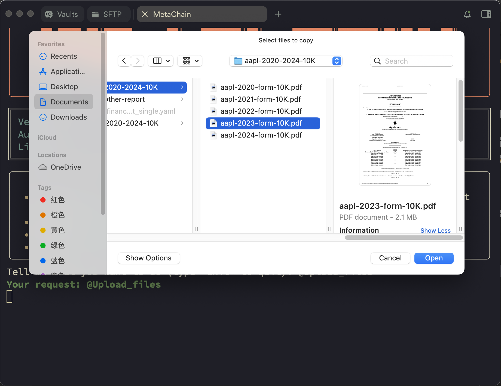Click the notifications bell icon
501x386 pixels.
pyautogui.click(x=467, y=14)
